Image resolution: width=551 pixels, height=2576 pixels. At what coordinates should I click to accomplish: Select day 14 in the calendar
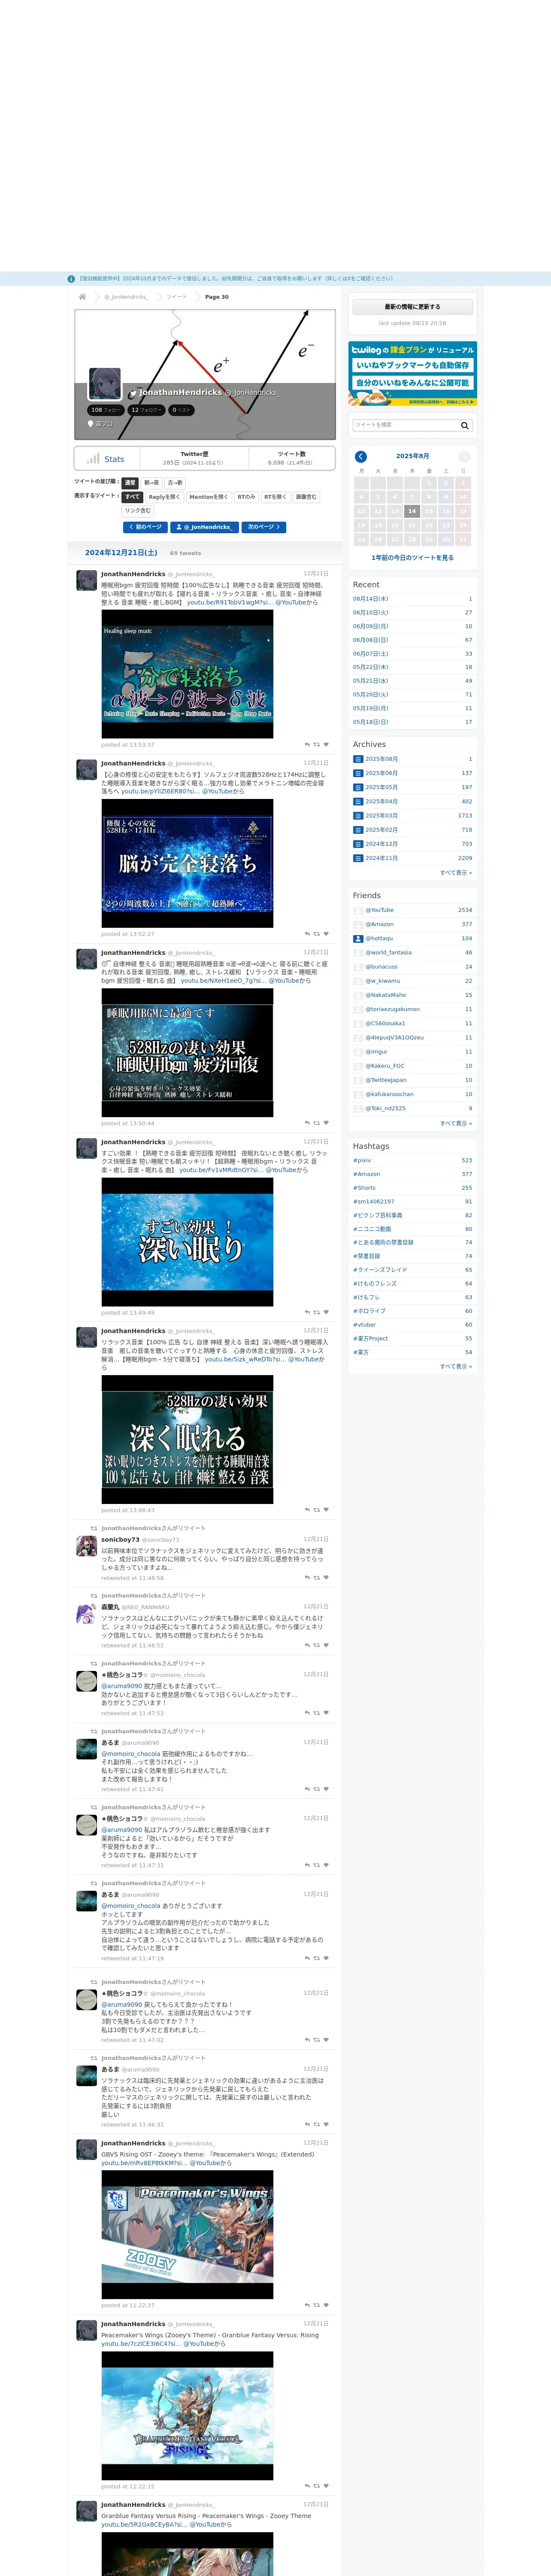412,511
